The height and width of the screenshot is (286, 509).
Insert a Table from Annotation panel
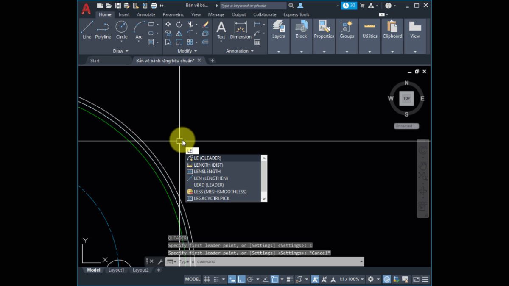click(257, 42)
